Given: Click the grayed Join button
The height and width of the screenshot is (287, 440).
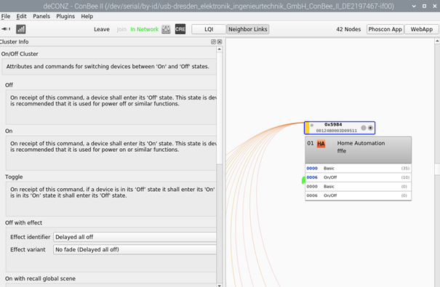Looking at the screenshot, I should [x=121, y=29].
